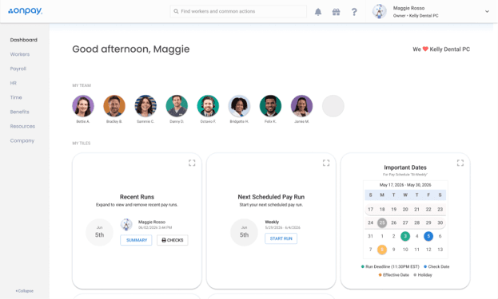Open the help question mark icon
This screenshot has height=299, width=498.
point(354,12)
